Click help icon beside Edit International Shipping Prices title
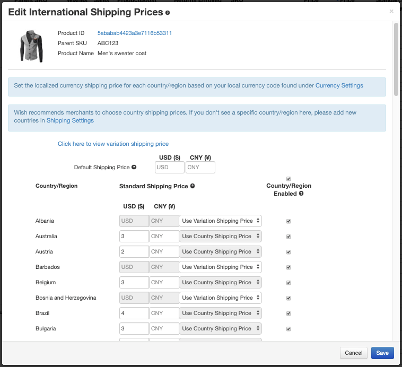The height and width of the screenshot is (367, 402). pyautogui.click(x=168, y=12)
